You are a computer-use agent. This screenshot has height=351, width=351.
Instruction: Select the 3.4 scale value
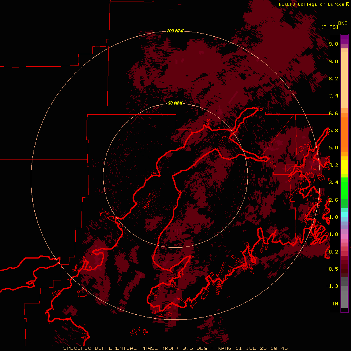pos(333,182)
